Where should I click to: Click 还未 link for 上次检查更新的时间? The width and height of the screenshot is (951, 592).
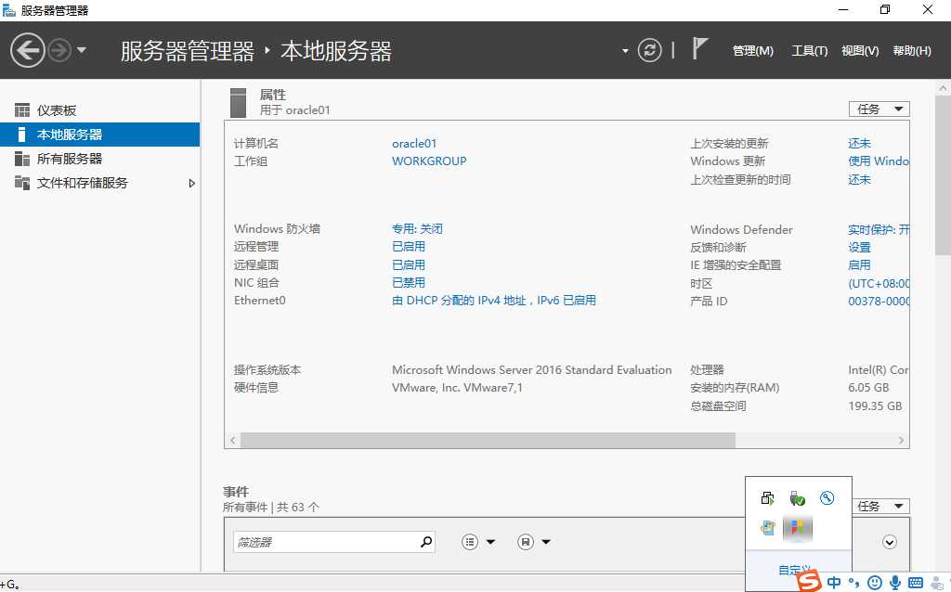tap(859, 179)
